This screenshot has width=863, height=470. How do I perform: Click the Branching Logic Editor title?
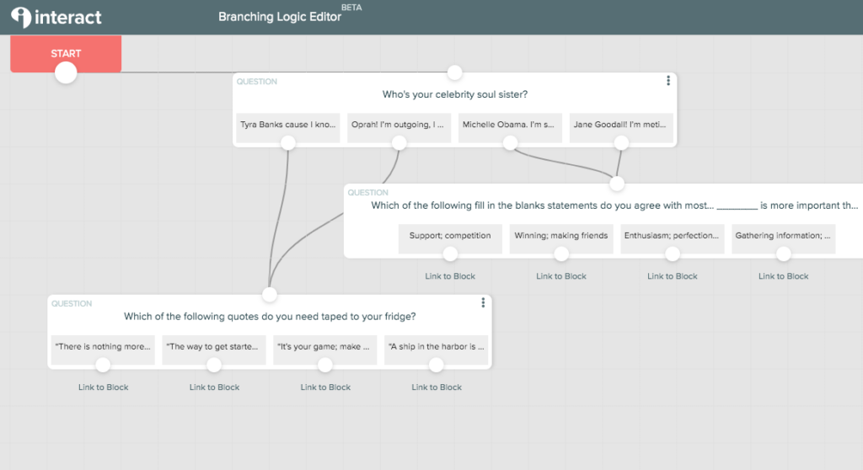pos(280,17)
